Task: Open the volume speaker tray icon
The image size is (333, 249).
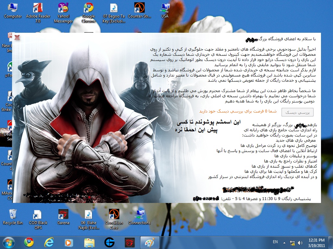Action: click(300, 243)
